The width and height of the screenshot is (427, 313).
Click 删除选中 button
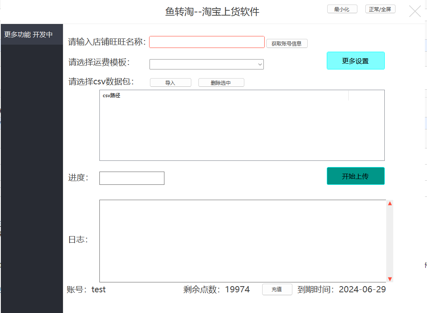[x=221, y=83]
